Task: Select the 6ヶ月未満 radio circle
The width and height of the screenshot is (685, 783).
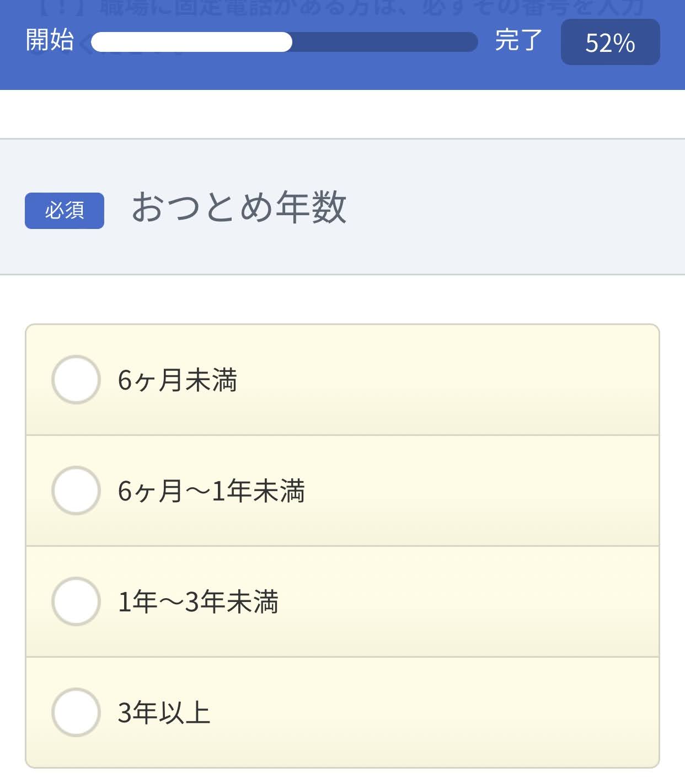Action: [x=76, y=380]
